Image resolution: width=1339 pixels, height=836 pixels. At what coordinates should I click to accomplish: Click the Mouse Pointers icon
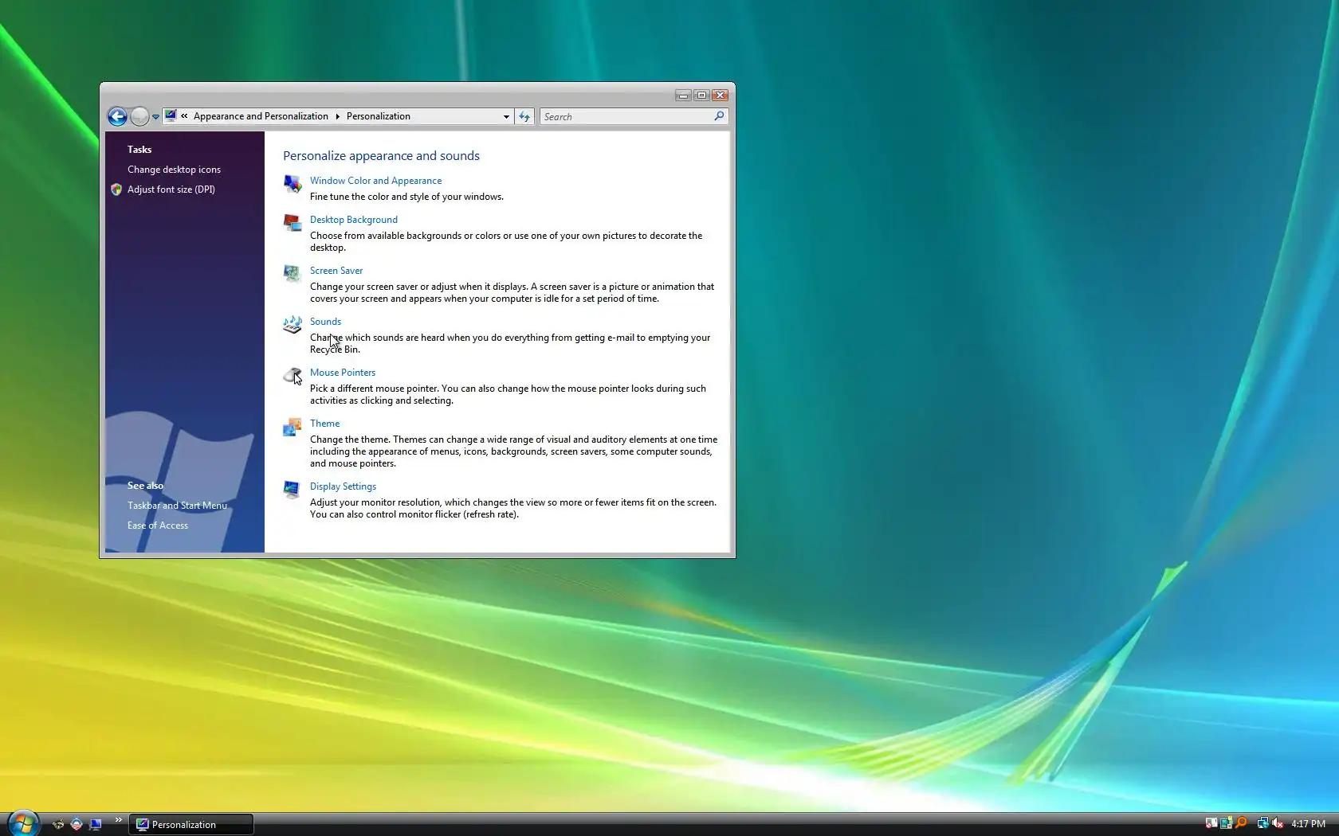[293, 376]
